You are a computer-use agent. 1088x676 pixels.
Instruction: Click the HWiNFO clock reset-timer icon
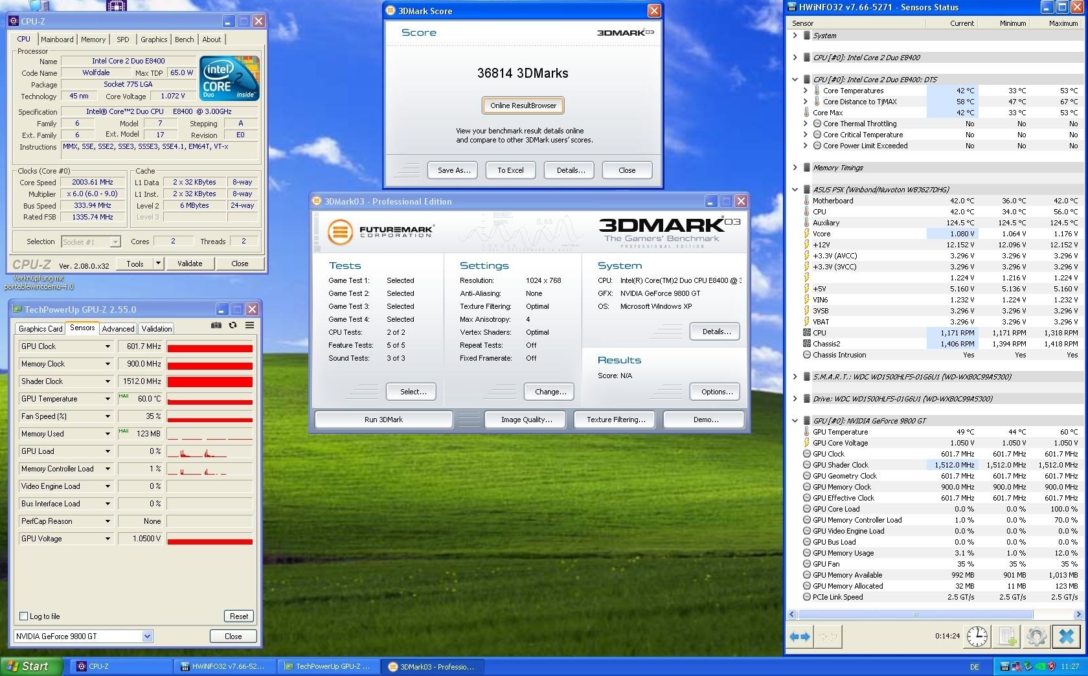tap(977, 637)
